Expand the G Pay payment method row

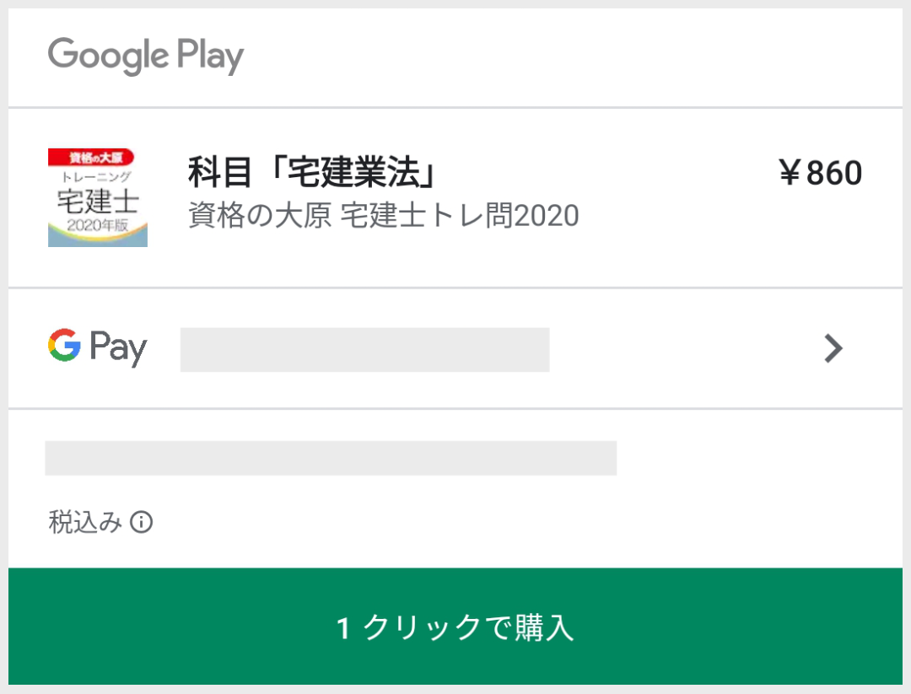click(455, 348)
